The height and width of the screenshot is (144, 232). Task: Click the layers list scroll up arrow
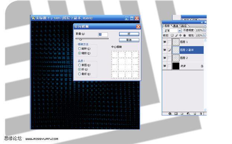205,40
